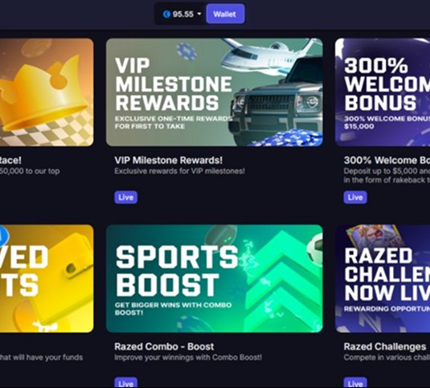
Task: Open the Sports Boost promotion banner
Action: point(214,279)
